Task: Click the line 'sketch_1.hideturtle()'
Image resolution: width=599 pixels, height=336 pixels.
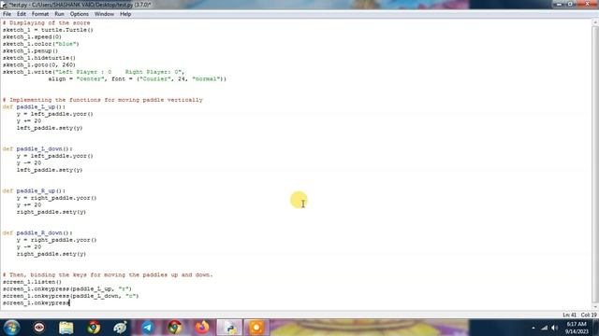Action: tap(39, 58)
